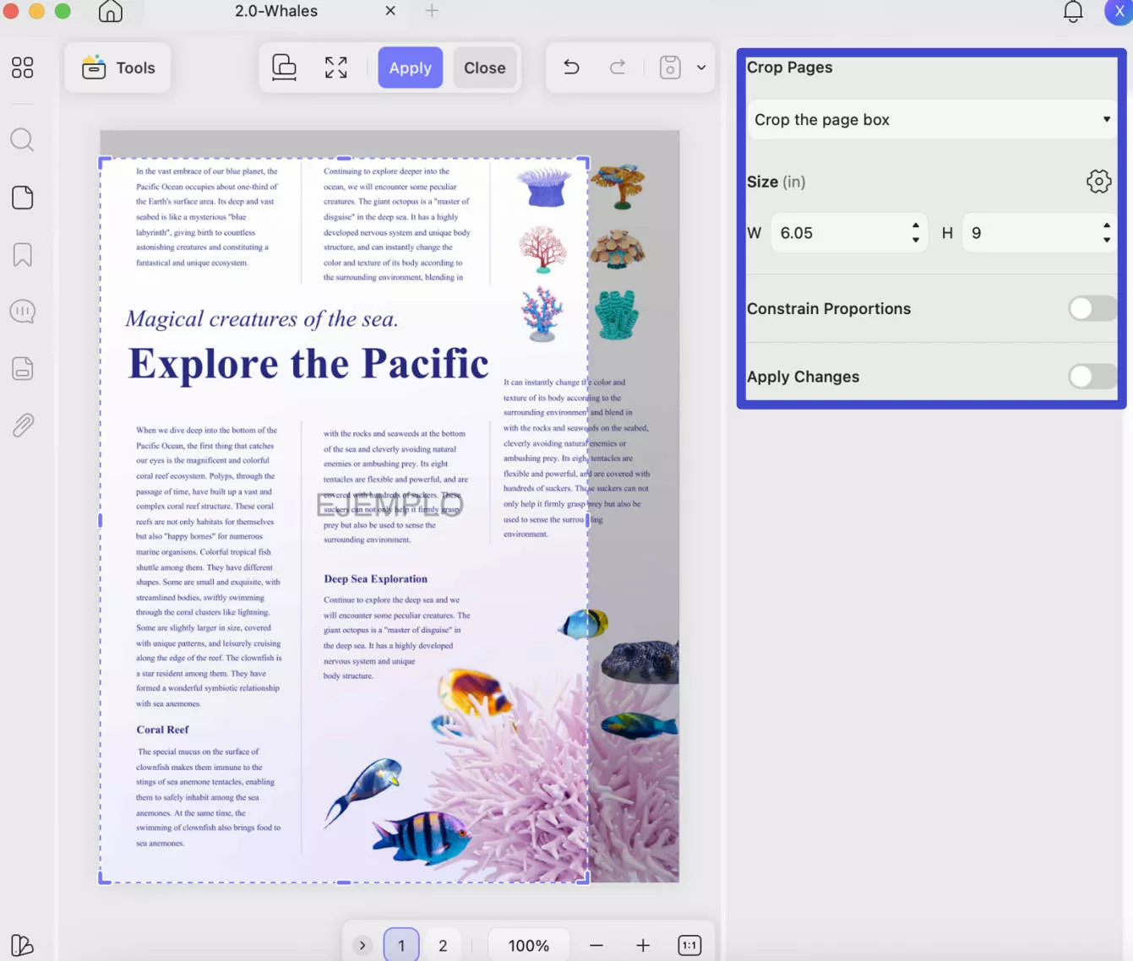The image size is (1133, 961).
Task: Click the Apply button
Action: pos(410,68)
